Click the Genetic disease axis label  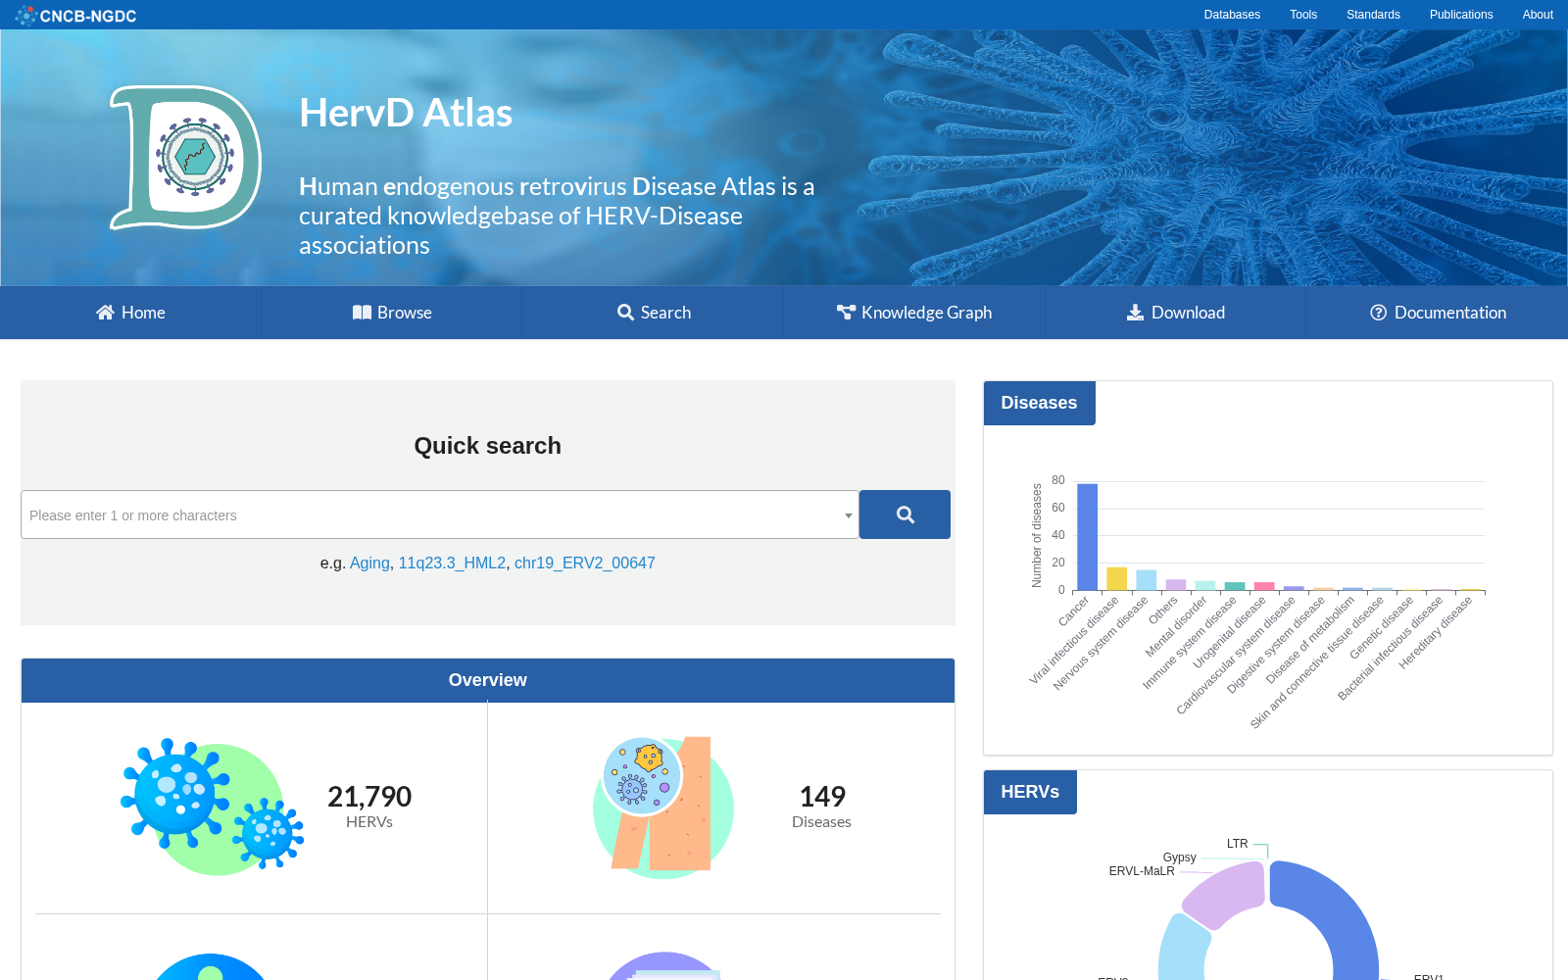[x=1382, y=628]
